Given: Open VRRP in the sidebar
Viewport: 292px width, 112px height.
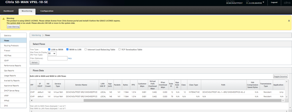Looking at the screenshot, I should (x=13, y=95).
